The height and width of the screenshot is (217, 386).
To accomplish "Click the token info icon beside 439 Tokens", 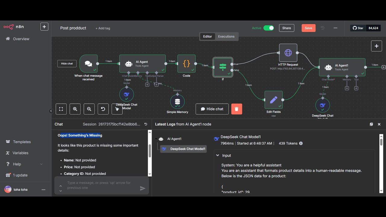I will click(x=301, y=143).
